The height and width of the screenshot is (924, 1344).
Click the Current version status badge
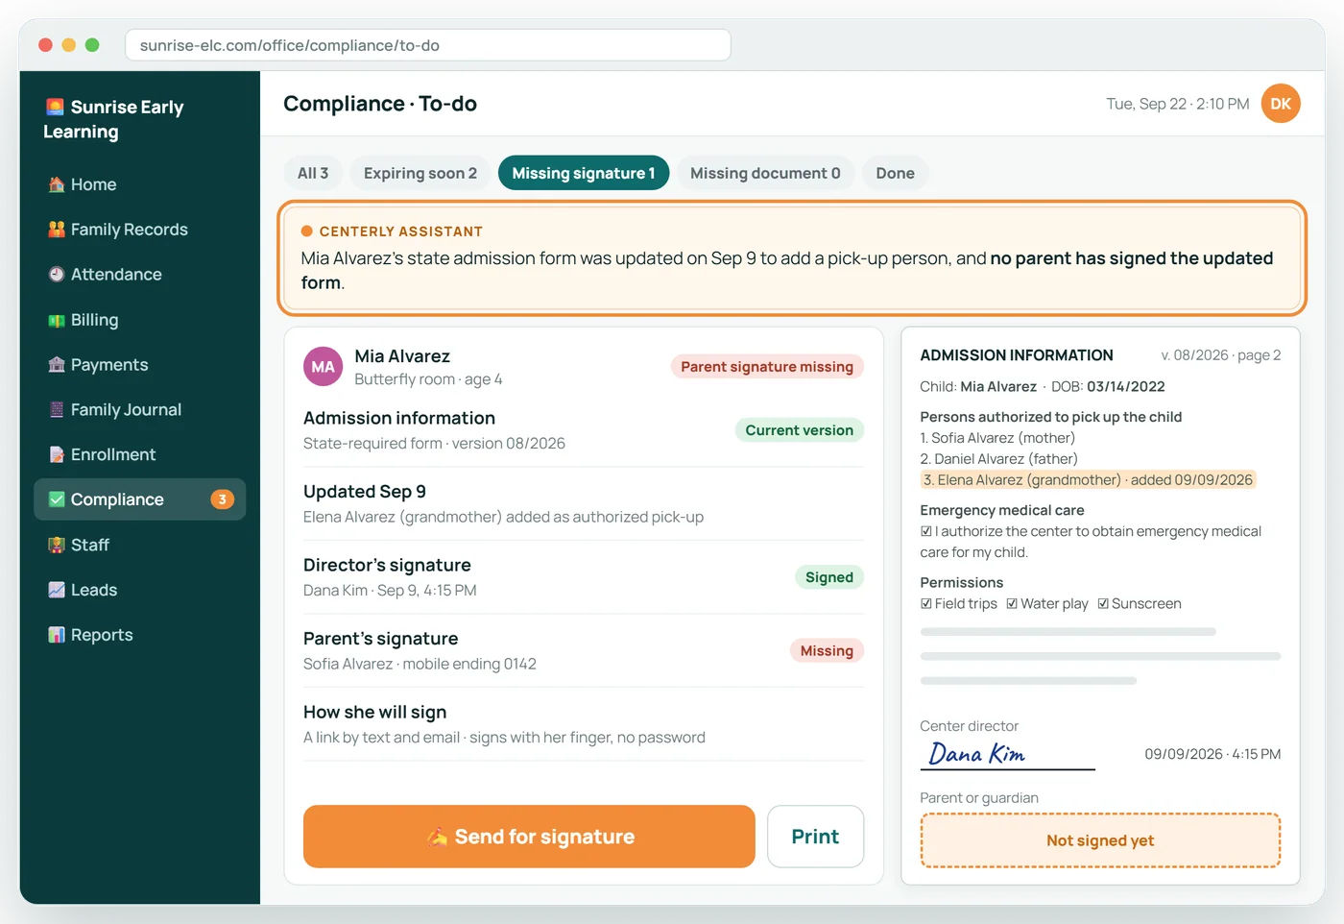click(x=800, y=430)
